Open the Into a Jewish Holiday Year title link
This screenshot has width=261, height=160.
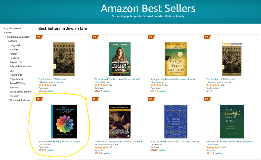(x=61, y=141)
